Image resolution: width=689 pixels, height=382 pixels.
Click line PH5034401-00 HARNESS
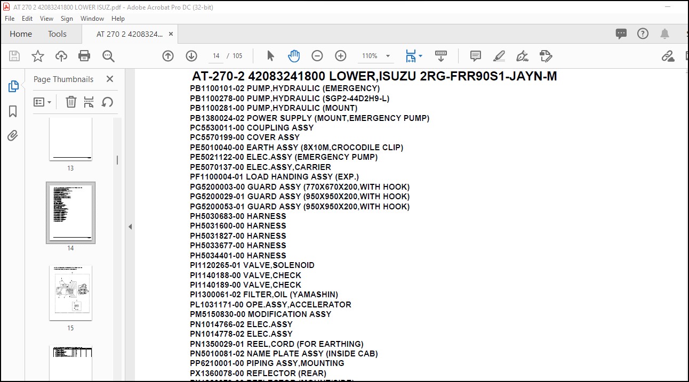238,256
